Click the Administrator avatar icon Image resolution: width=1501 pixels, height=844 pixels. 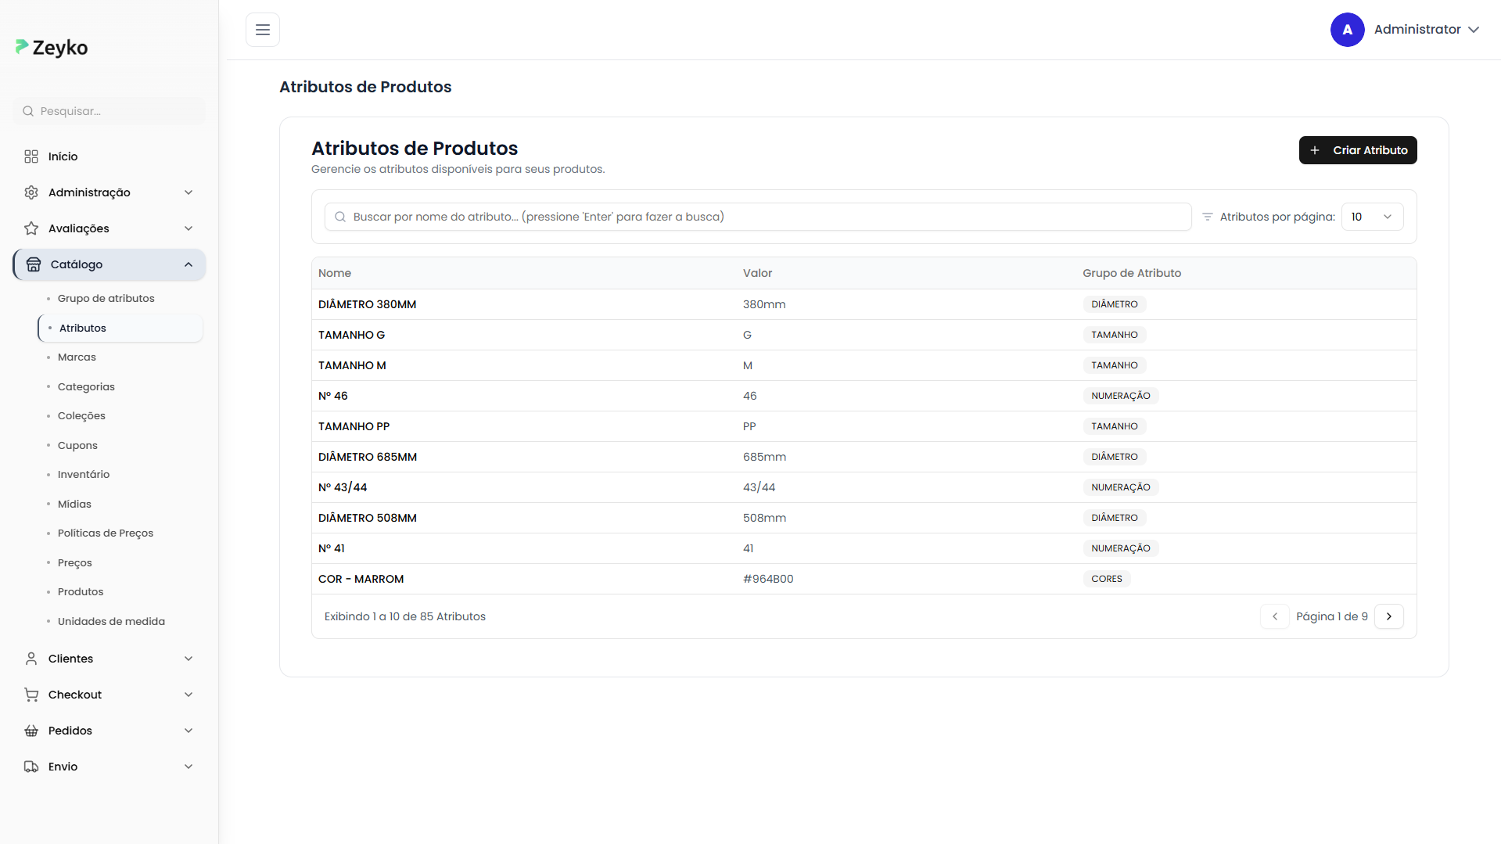coord(1347,30)
